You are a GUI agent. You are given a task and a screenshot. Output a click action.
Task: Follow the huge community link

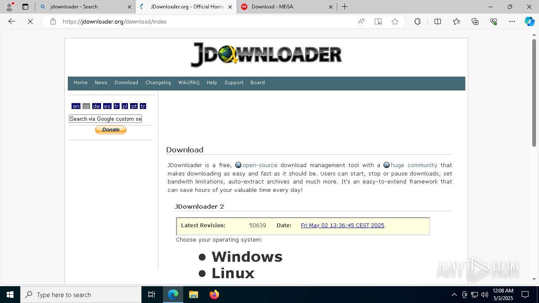pos(414,165)
